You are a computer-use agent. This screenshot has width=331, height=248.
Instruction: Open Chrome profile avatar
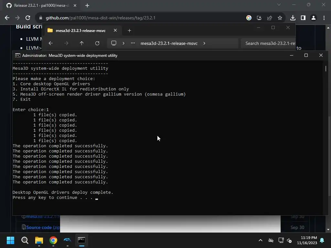pos(314,18)
